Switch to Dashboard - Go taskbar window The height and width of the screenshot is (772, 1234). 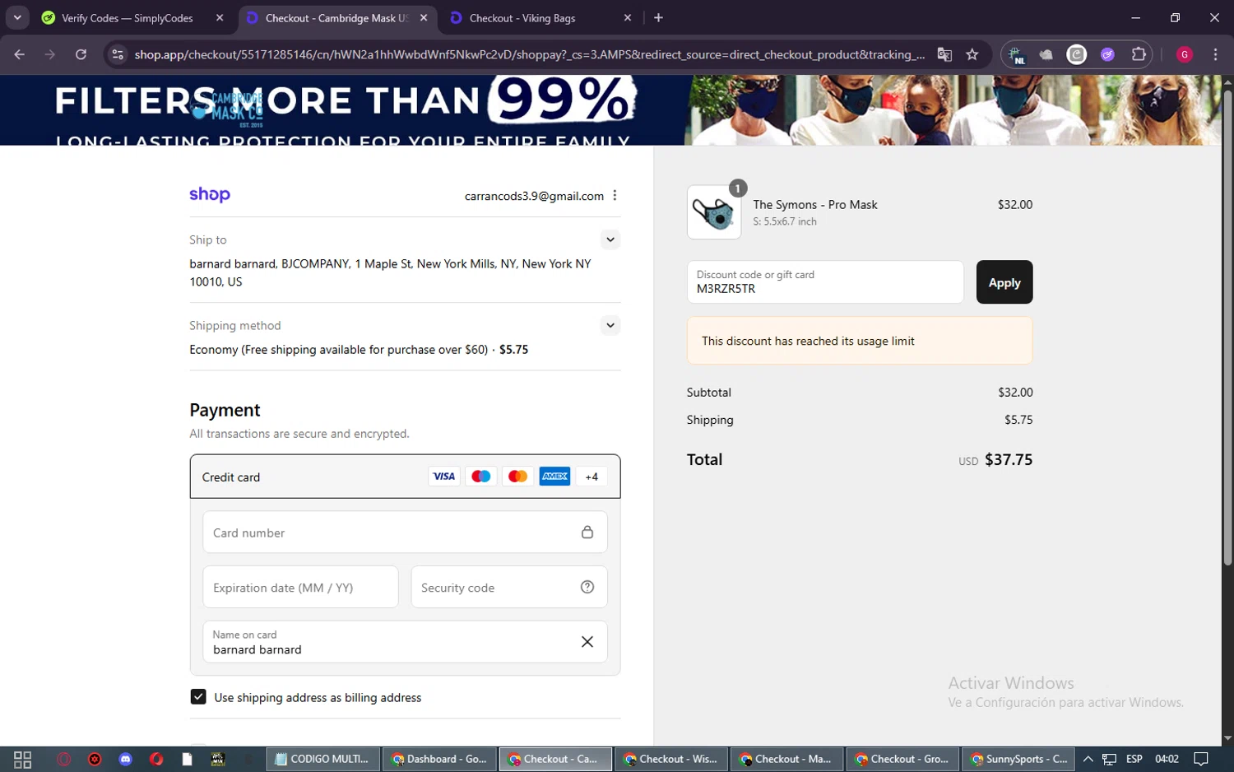coord(439,759)
